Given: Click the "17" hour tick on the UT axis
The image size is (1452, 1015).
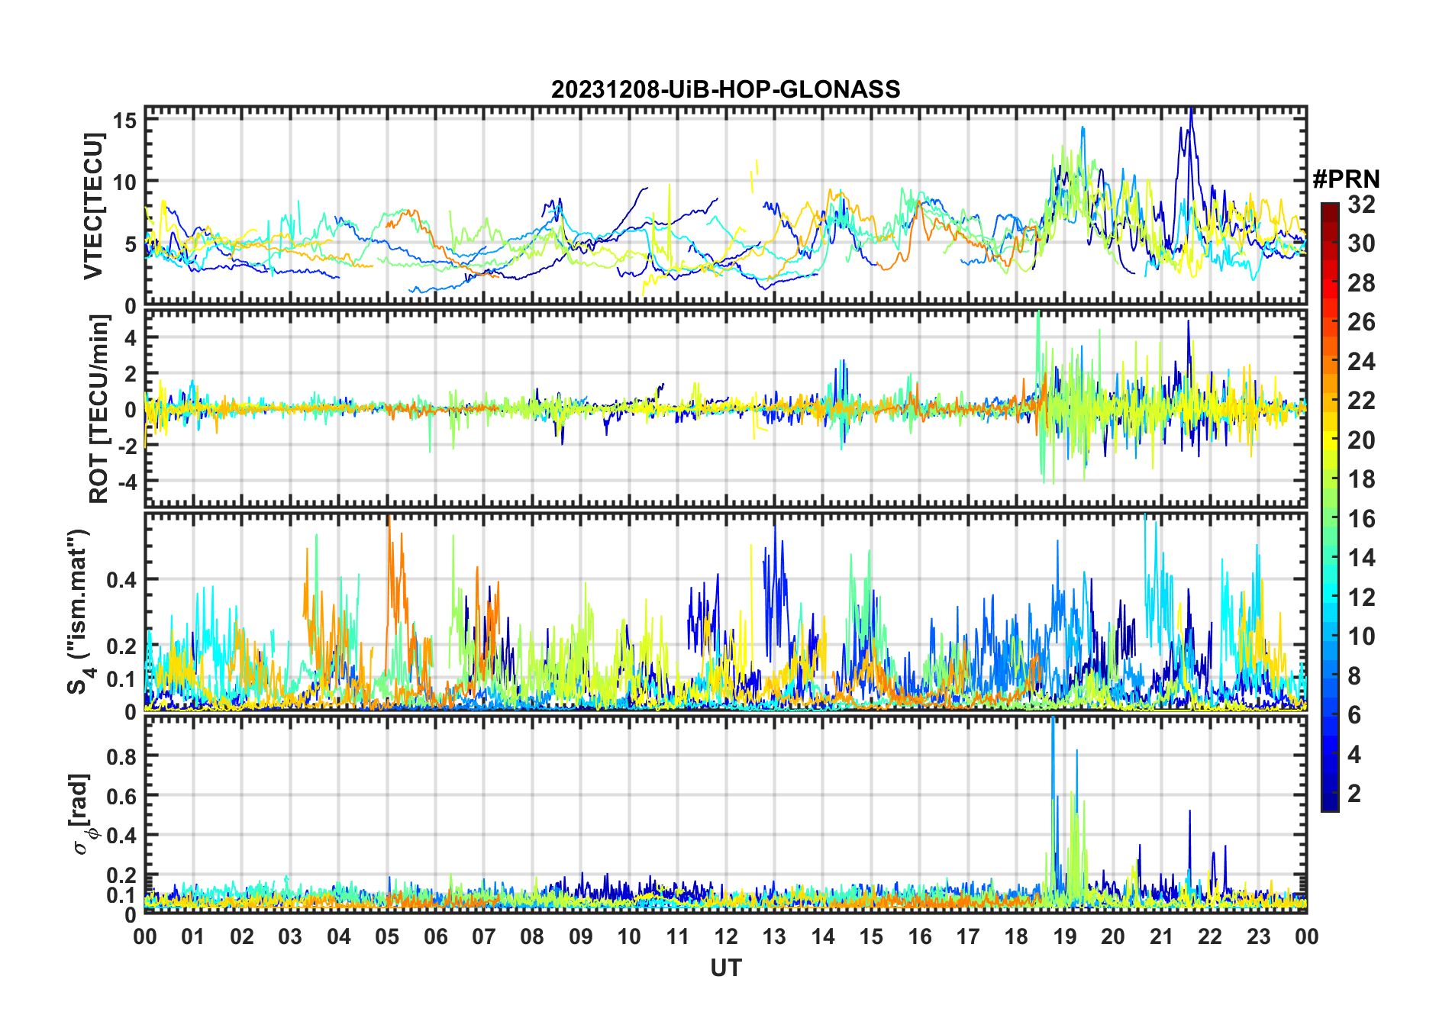Looking at the screenshot, I should [968, 936].
